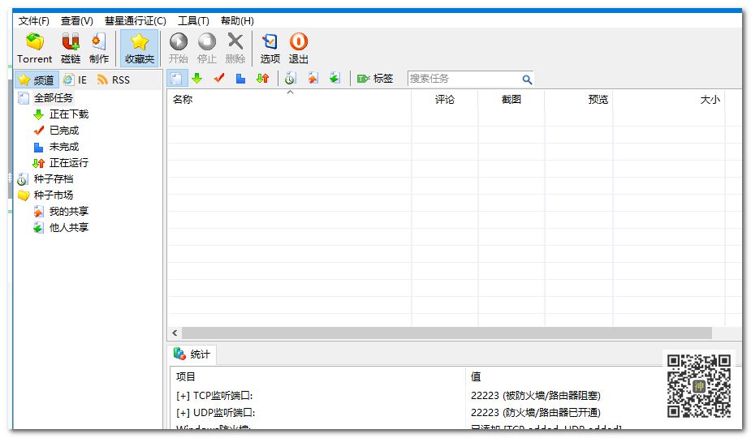This screenshot has height=438, width=751.
Task: Open a Torrent file from toolbar
Action: click(34, 48)
